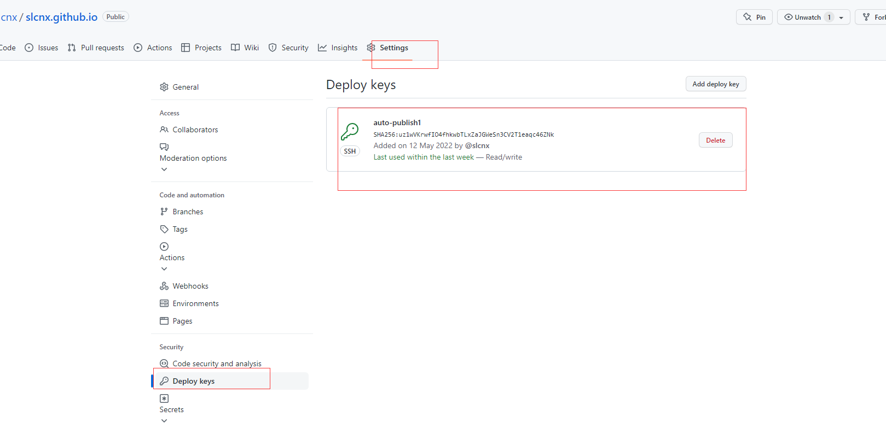Click the Environments server icon
Screen dimensions: 886x428
point(164,303)
